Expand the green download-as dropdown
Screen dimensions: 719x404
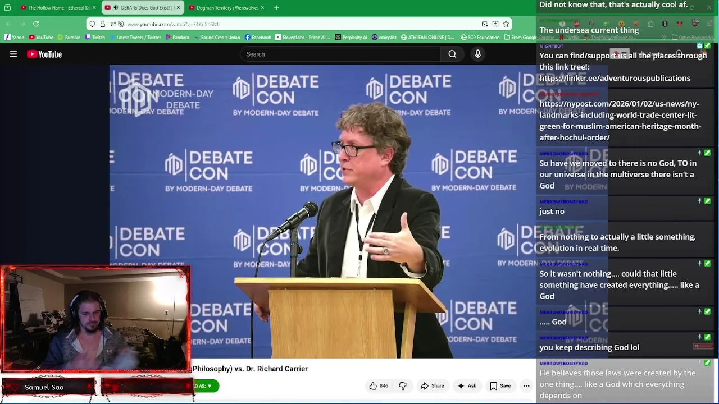click(206, 386)
